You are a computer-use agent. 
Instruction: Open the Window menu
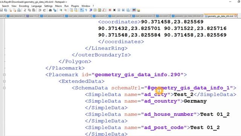click(86, 6)
